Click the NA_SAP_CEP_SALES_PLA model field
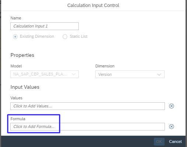This screenshot has width=187, height=147. 45,74
